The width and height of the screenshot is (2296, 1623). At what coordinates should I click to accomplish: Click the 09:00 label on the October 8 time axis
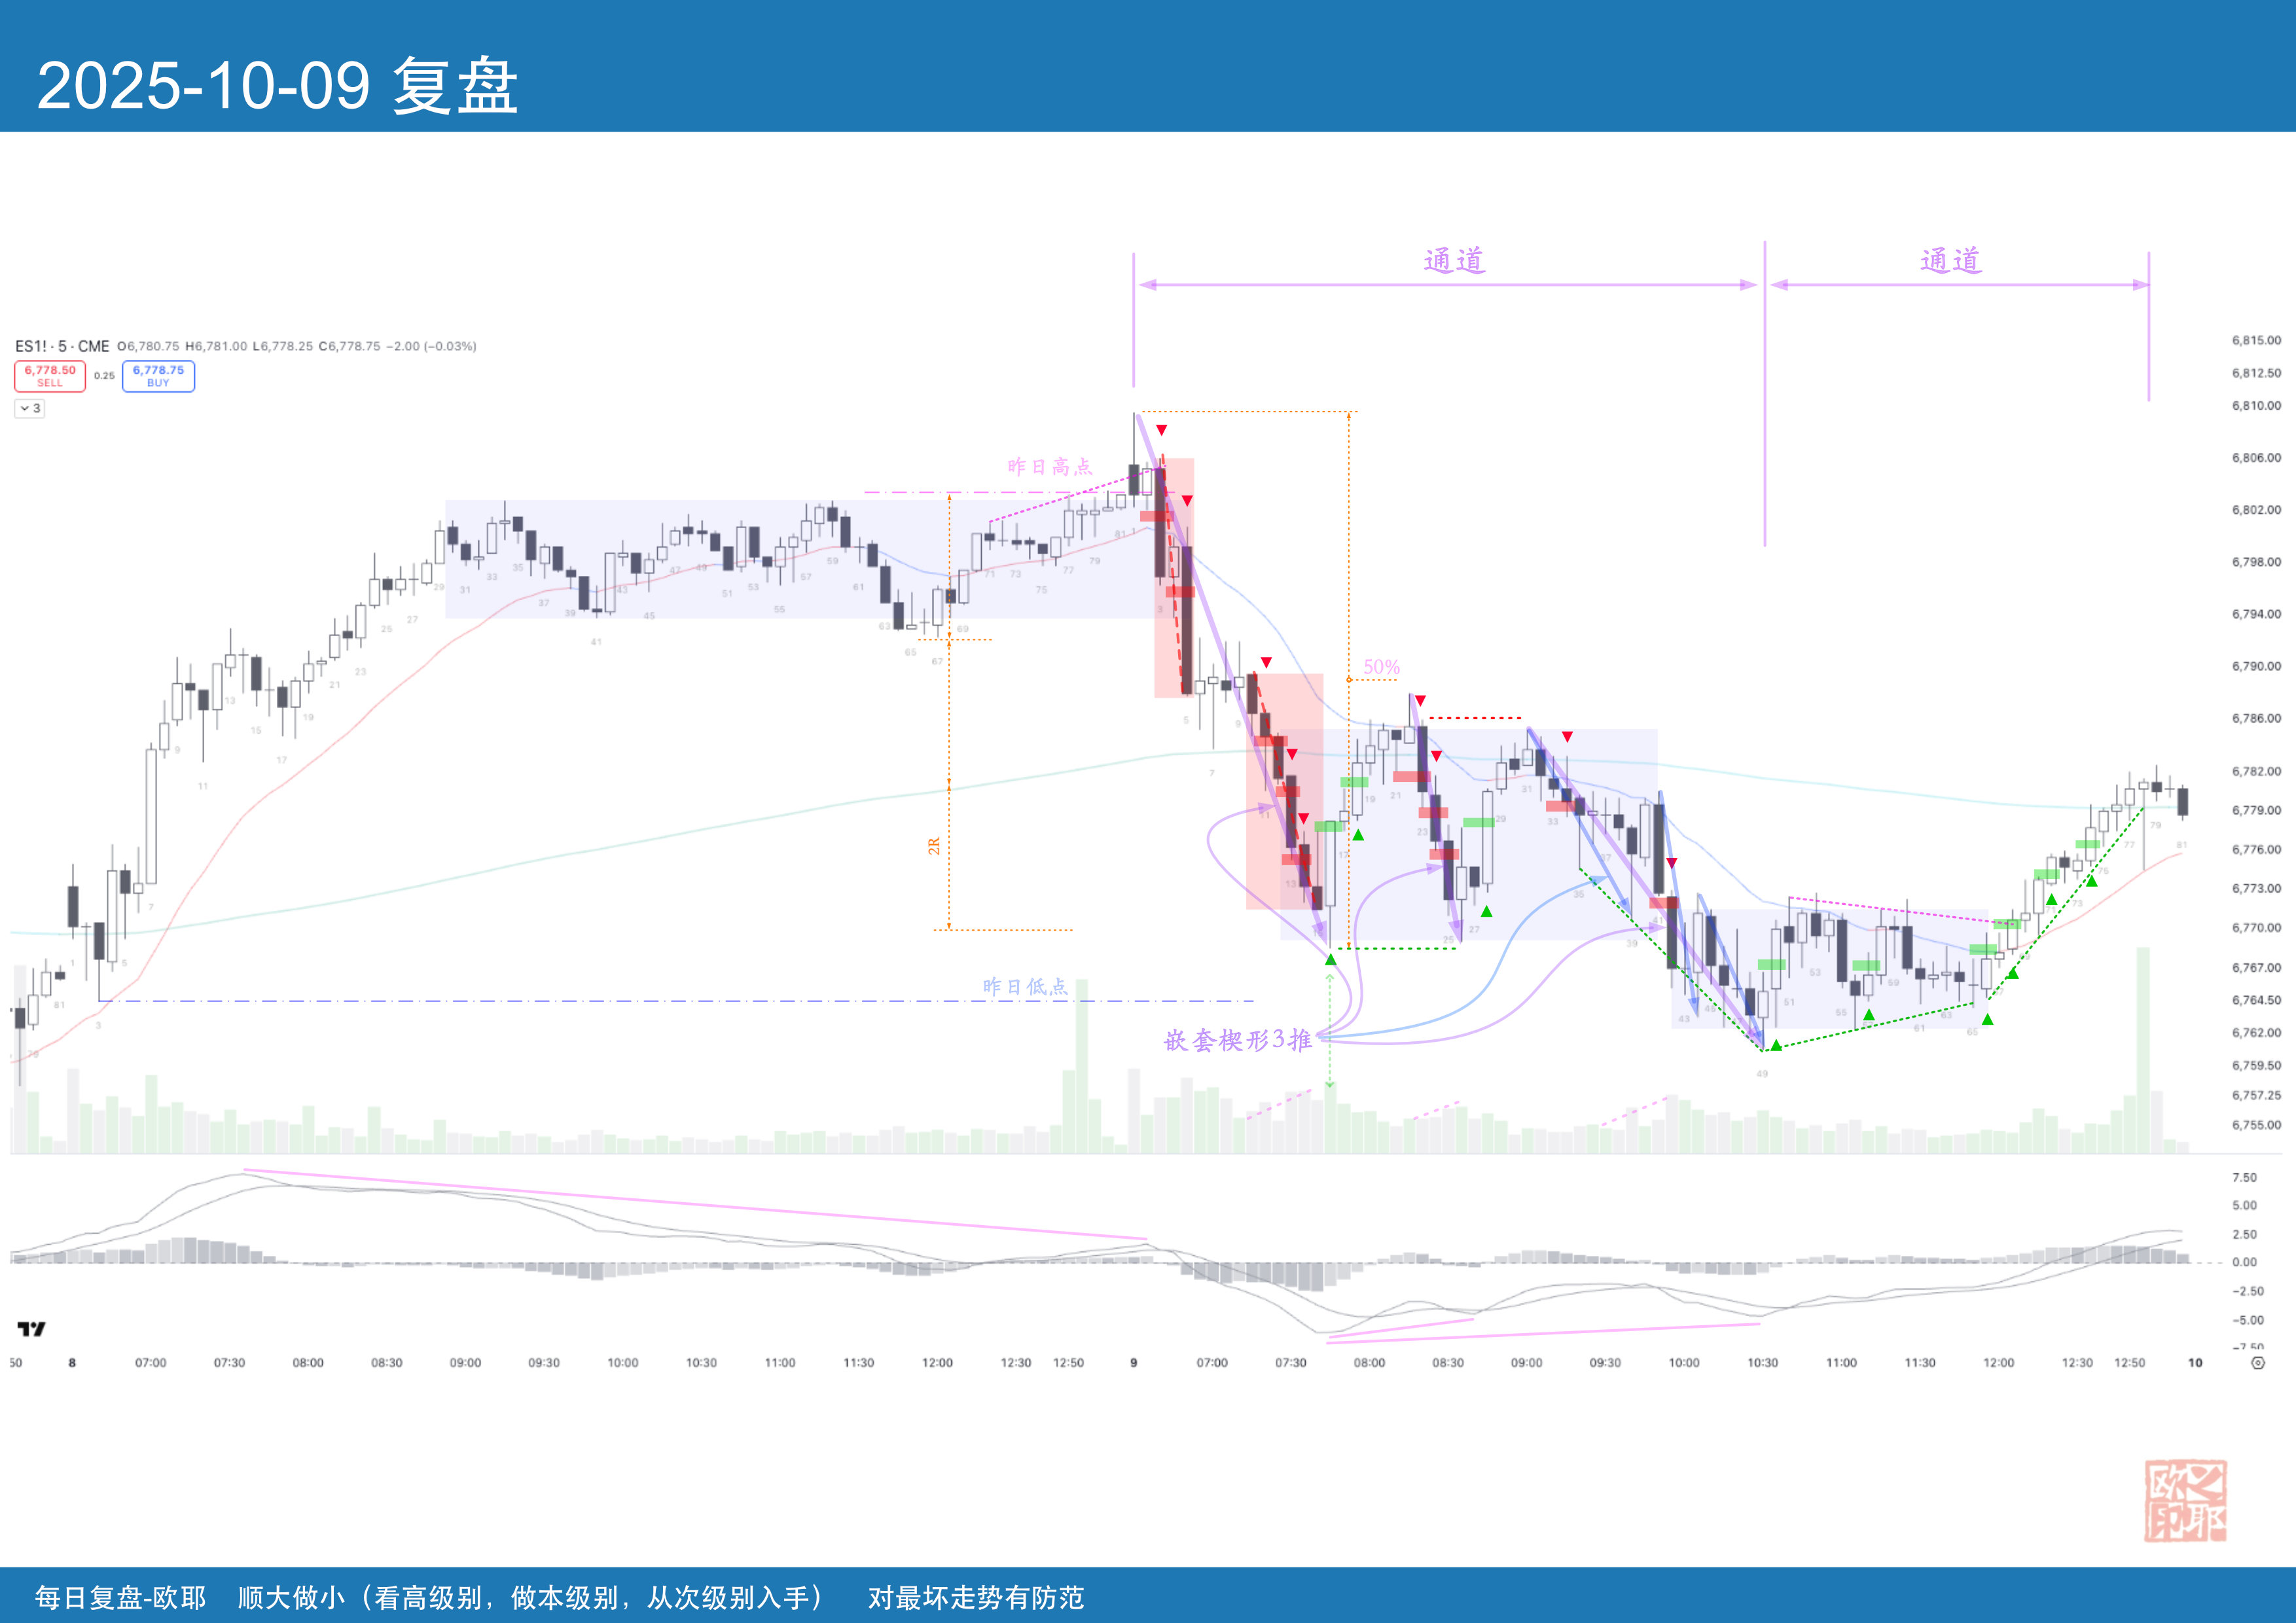[x=465, y=1363]
